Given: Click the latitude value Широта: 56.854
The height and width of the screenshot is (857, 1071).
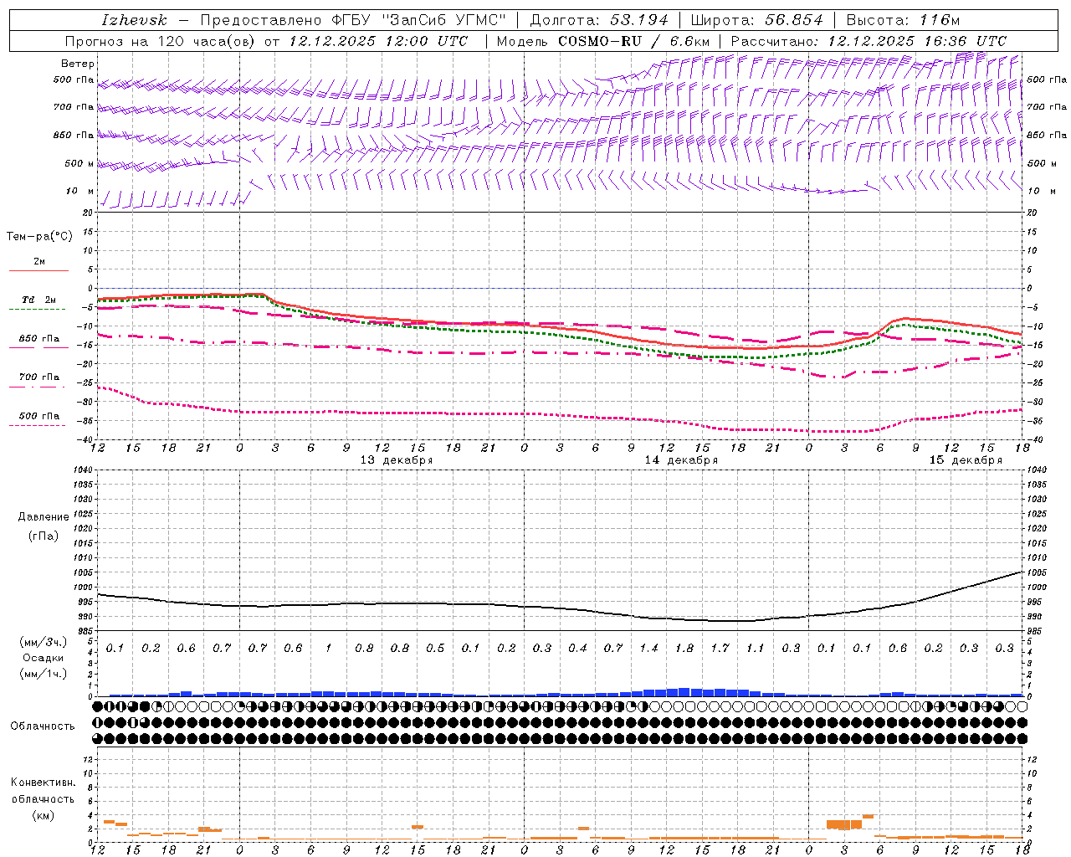Looking at the screenshot, I should [756, 20].
